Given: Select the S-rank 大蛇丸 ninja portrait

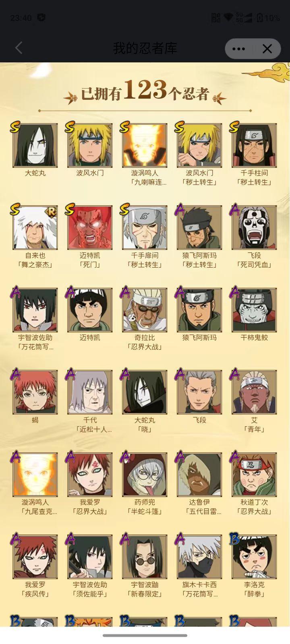Looking at the screenshot, I should click(35, 145).
